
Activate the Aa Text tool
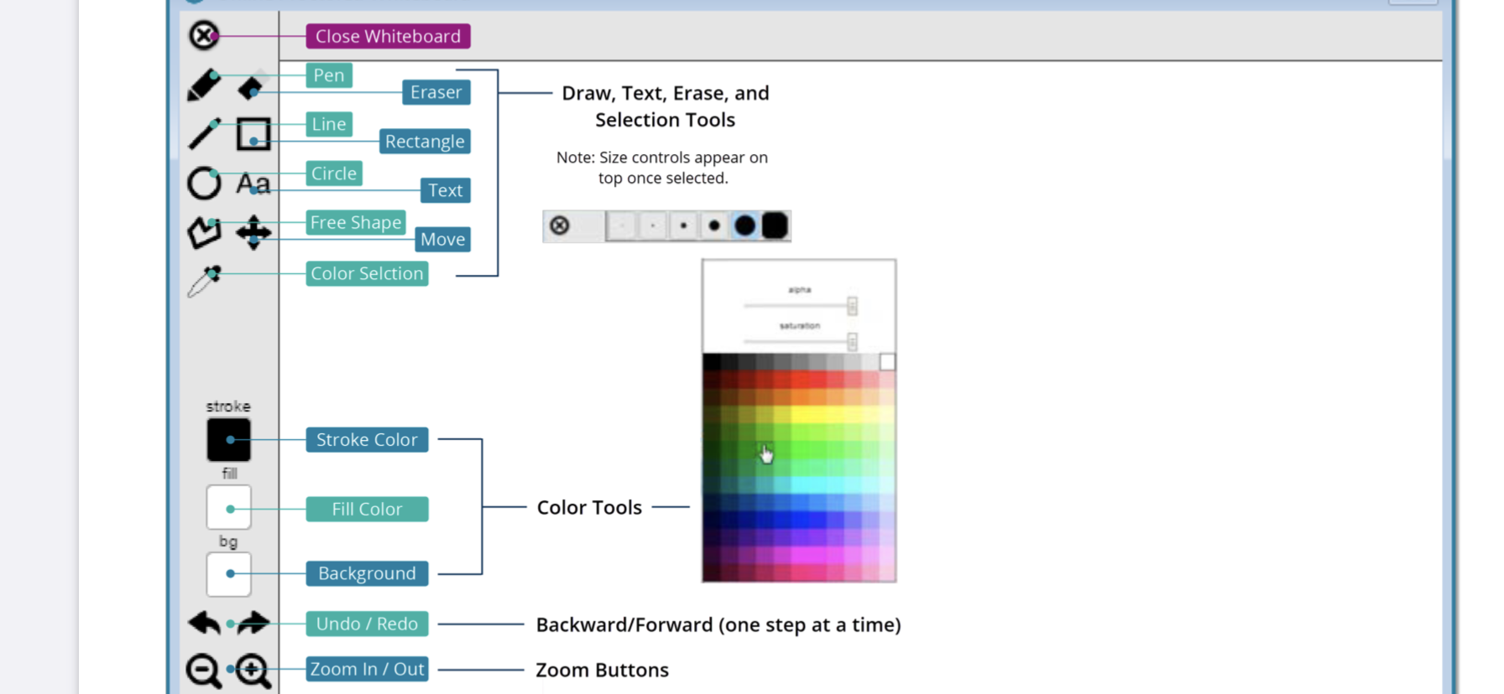click(x=253, y=183)
